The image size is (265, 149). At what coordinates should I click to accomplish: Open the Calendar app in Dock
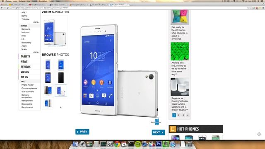pos(124,144)
